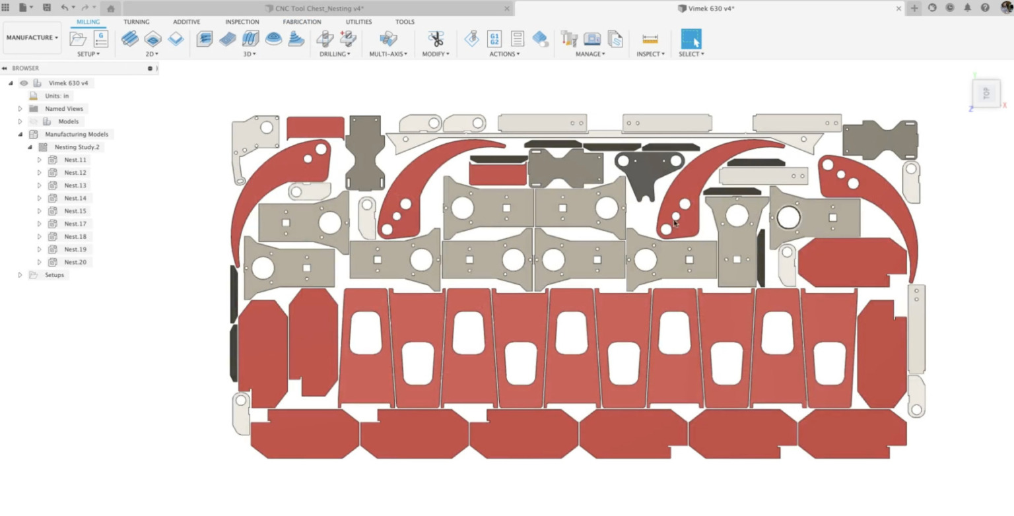Click the Multi-Axis Swarf icon
1014x516 pixels.
tap(388, 38)
